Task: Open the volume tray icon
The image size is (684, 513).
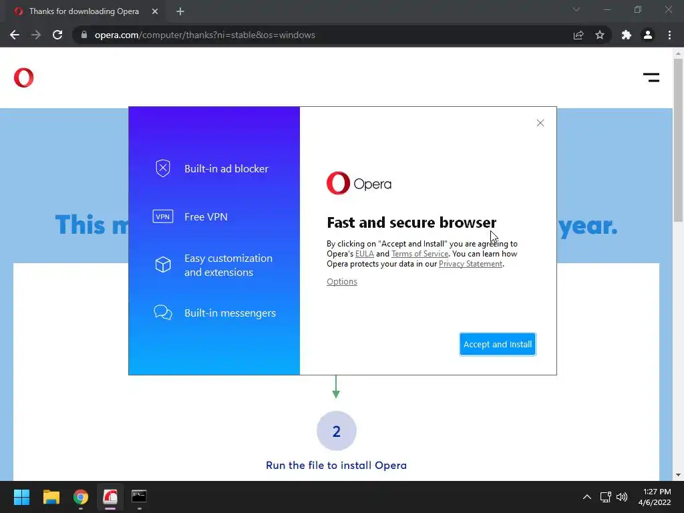Action: pos(622,497)
